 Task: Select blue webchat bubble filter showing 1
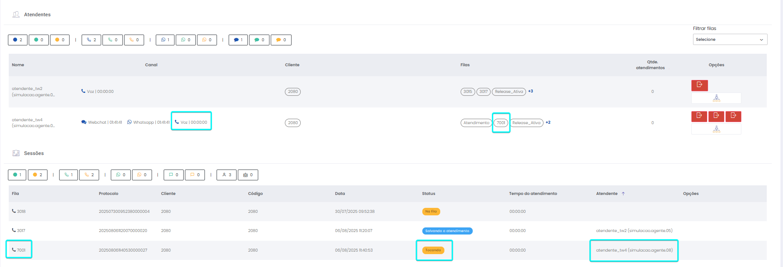point(238,40)
